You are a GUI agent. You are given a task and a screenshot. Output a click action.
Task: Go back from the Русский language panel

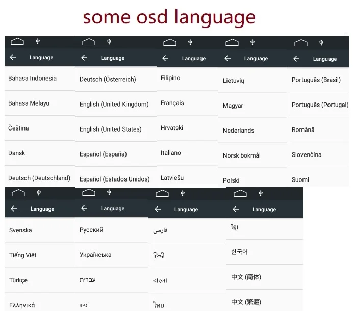pos(84,208)
